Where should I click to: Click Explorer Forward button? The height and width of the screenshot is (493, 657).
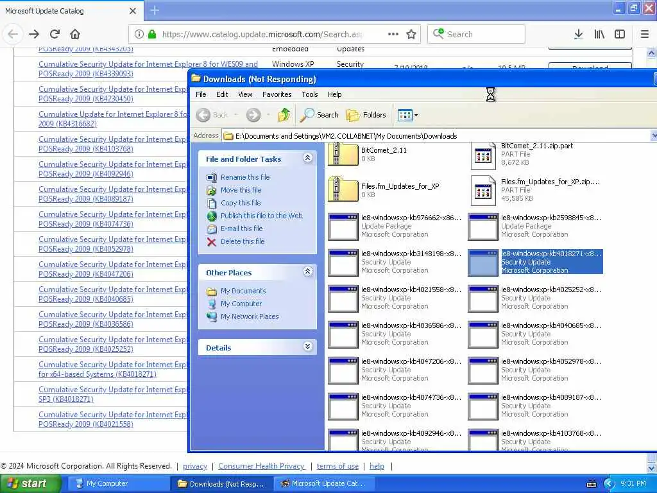[x=253, y=114]
